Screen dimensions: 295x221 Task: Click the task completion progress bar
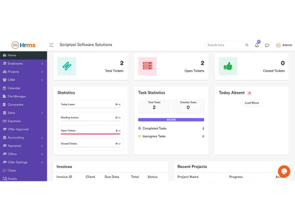[x=171, y=120]
